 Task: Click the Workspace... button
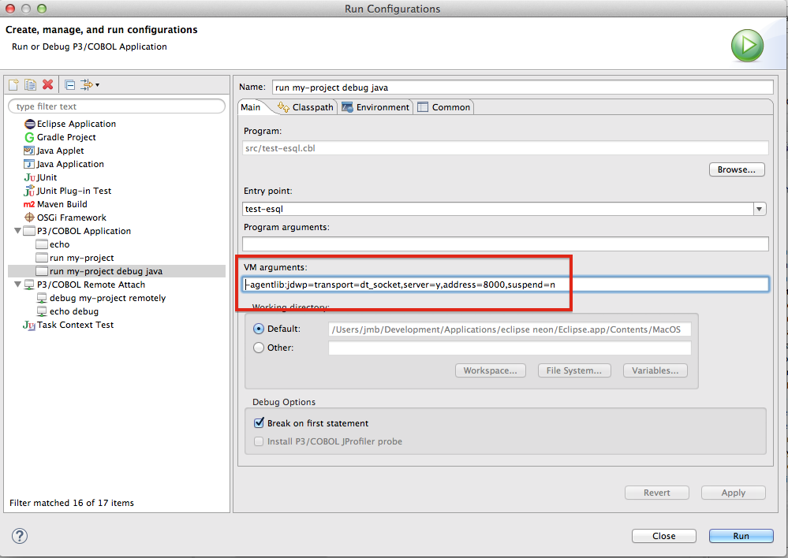click(x=491, y=370)
